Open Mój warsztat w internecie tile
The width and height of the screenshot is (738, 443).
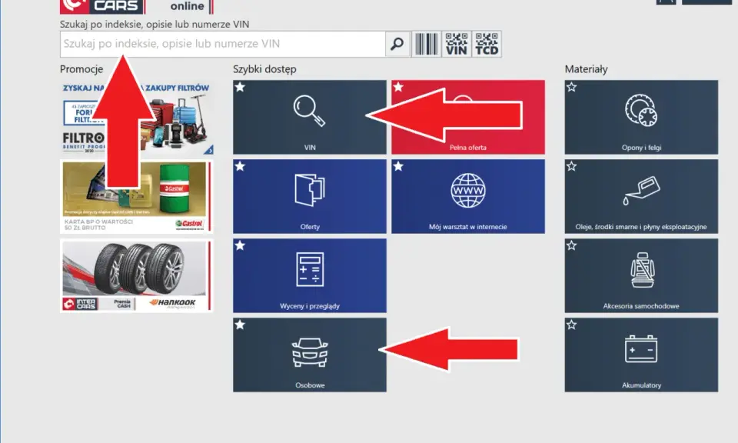coord(468,196)
